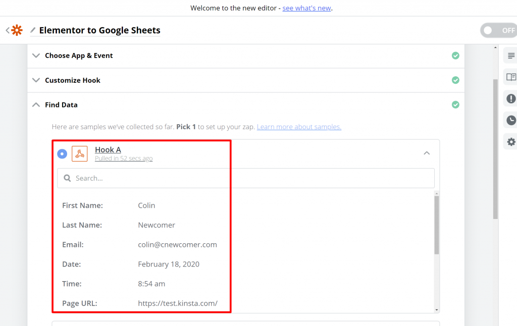Toggle the zap ON/OFF switch
517x326 pixels.
pyautogui.click(x=498, y=30)
